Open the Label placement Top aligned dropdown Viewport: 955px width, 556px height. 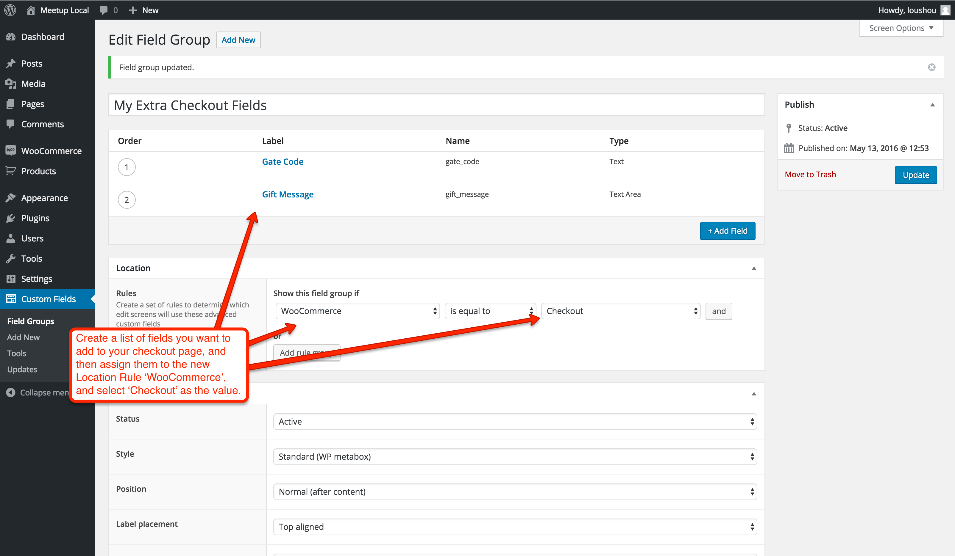(x=515, y=527)
